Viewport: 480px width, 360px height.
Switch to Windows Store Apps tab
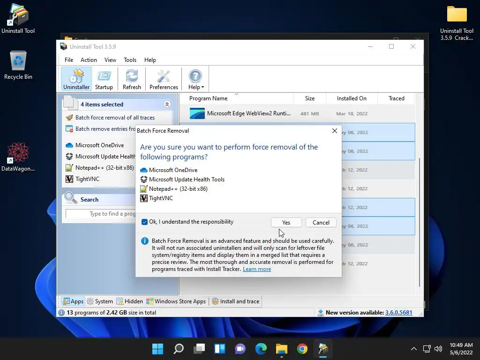176,301
